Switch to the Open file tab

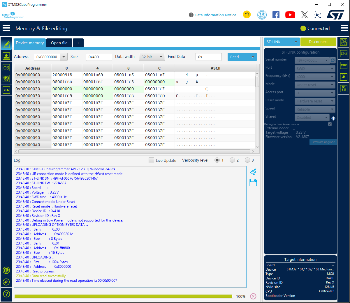coord(59,43)
